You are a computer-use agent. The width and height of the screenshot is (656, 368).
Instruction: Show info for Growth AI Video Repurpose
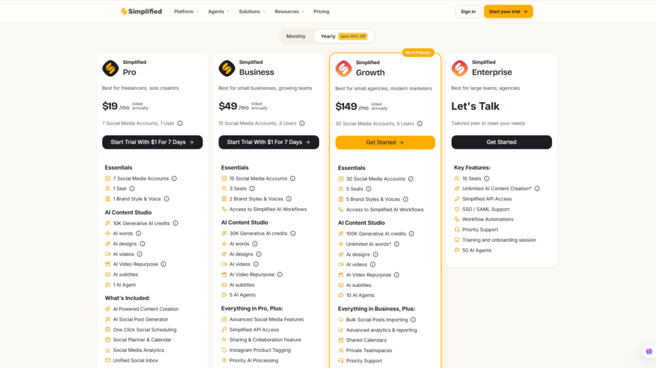pyautogui.click(x=397, y=275)
